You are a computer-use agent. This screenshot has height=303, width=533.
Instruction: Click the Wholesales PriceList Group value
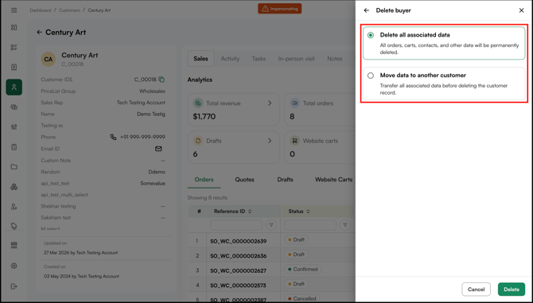point(152,91)
